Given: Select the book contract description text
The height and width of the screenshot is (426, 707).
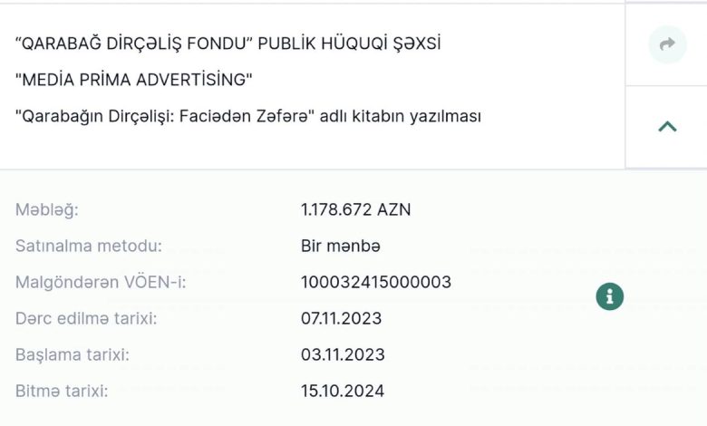Looking at the screenshot, I should 248,116.
